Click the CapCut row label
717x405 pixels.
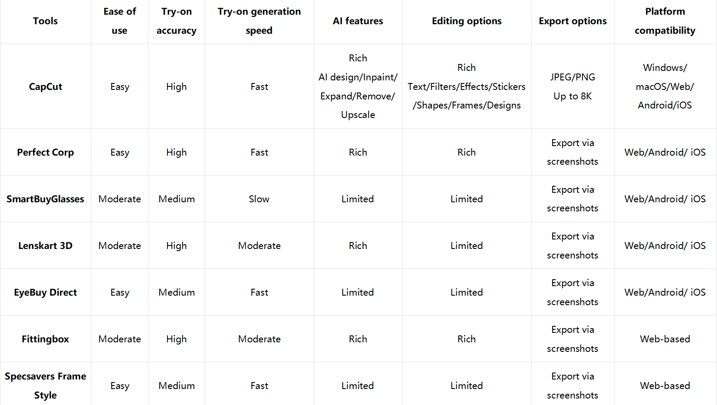(45, 87)
